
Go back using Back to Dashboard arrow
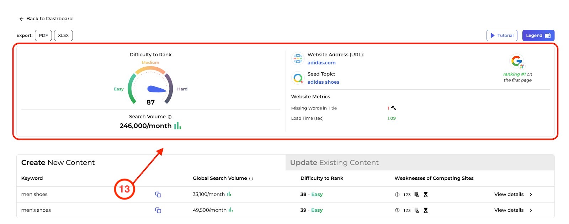click(x=21, y=19)
